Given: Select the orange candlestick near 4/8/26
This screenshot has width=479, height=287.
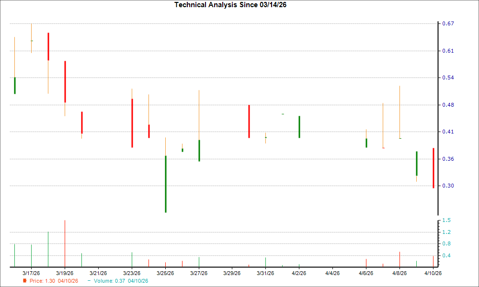Looking at the screenshot, I should click(399, 112).
